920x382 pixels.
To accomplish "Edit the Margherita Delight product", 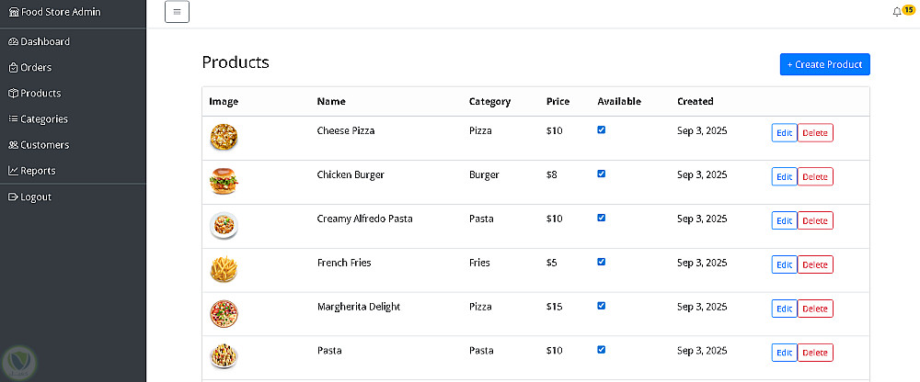I will click(784, 309).
